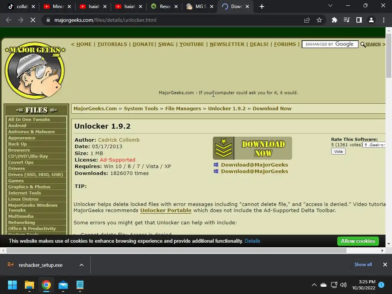Click the Vote button
The width and height of the screenshot is (392, 294).
point(338,151)
